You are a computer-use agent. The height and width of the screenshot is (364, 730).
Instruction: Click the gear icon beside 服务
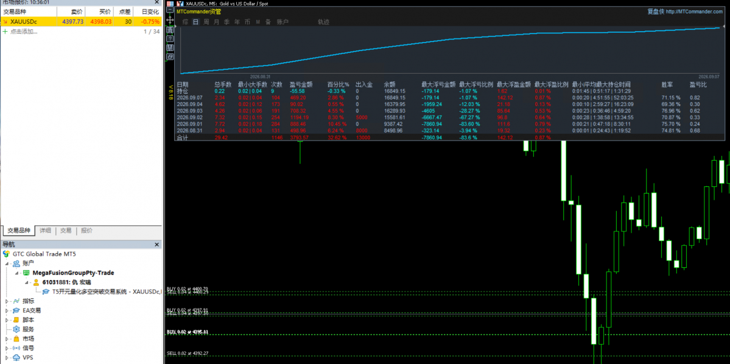(16, 329)
